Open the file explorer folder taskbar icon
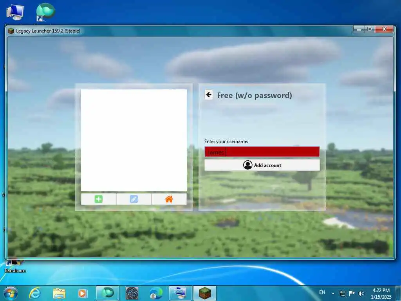 pos(59,293)
